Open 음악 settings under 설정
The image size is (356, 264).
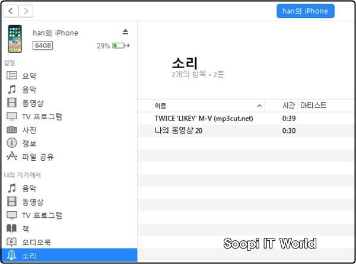click(x=29, y=90)
